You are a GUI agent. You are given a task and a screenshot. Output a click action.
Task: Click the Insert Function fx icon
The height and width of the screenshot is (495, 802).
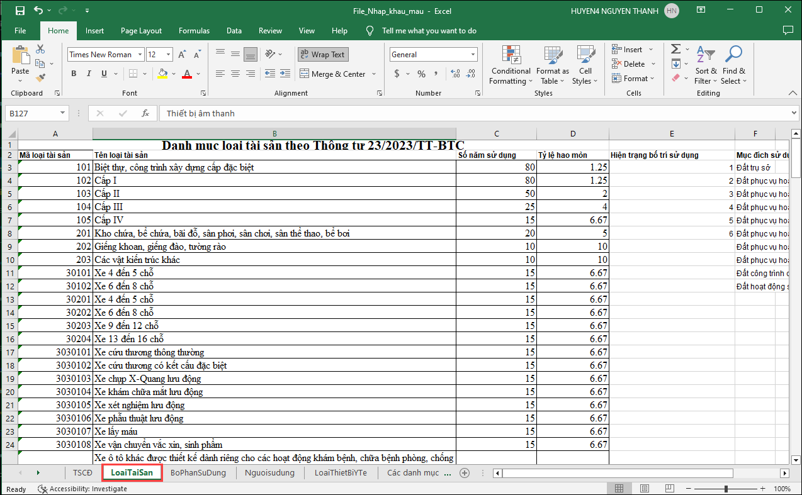coord(145,113)
